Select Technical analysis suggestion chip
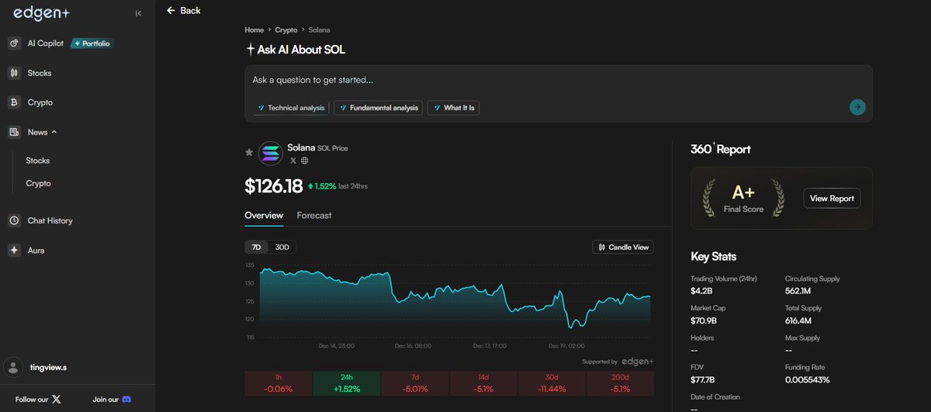Screen dimensions: 931x412 [x=291, y=108]
